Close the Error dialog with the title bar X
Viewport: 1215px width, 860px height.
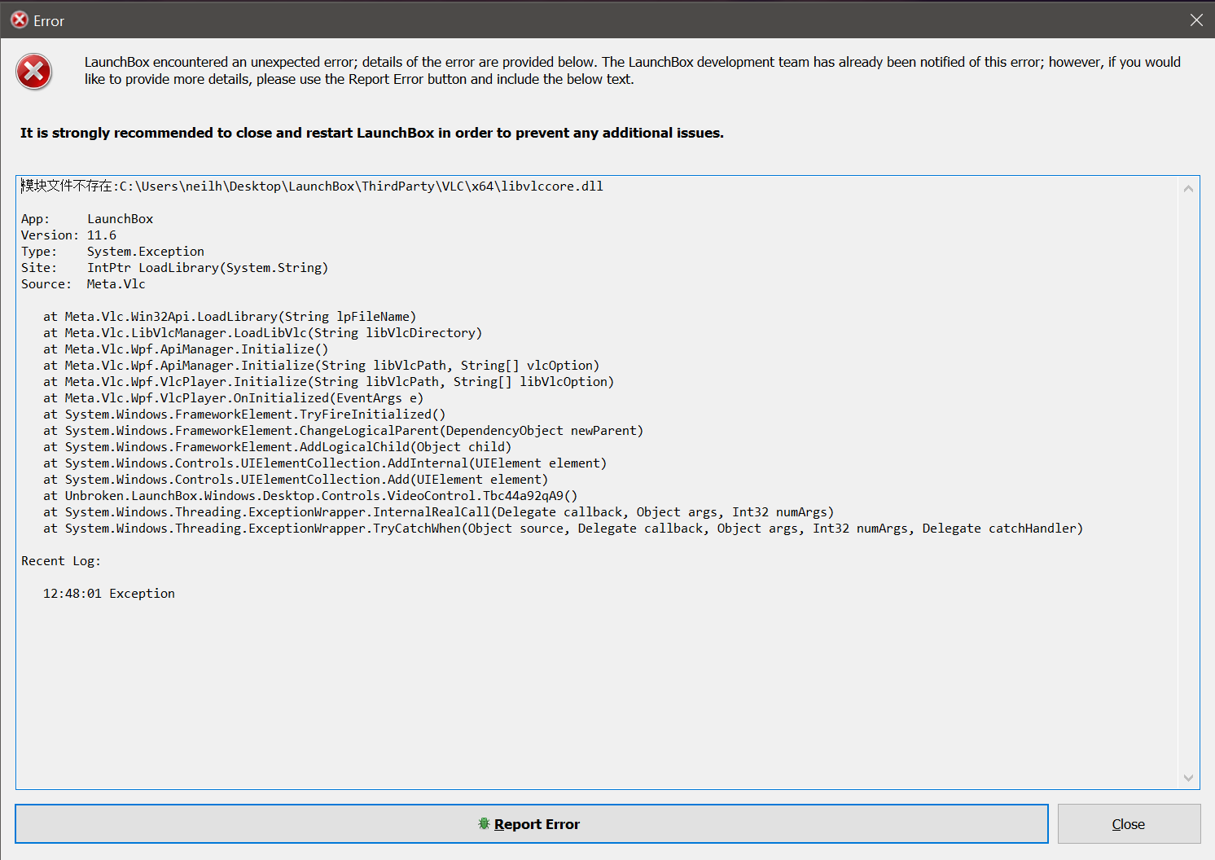coord(1196,20)
